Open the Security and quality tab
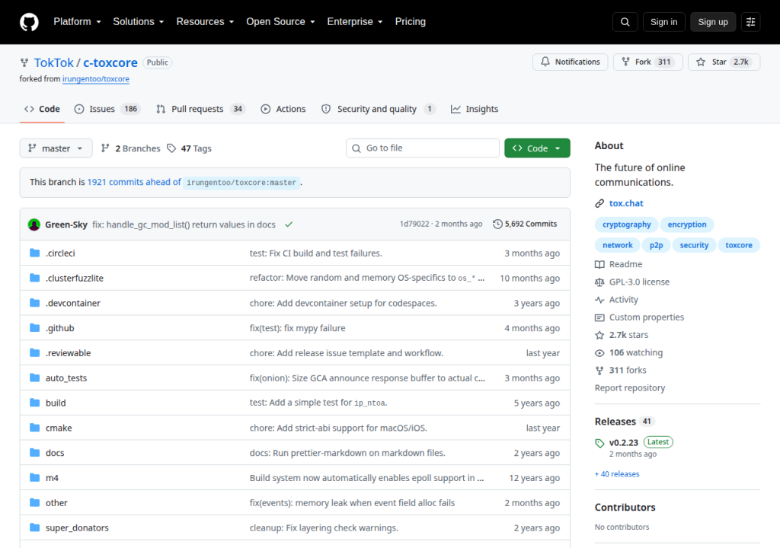The width and height of the screenshot is (780, 548). click(379, 109)
